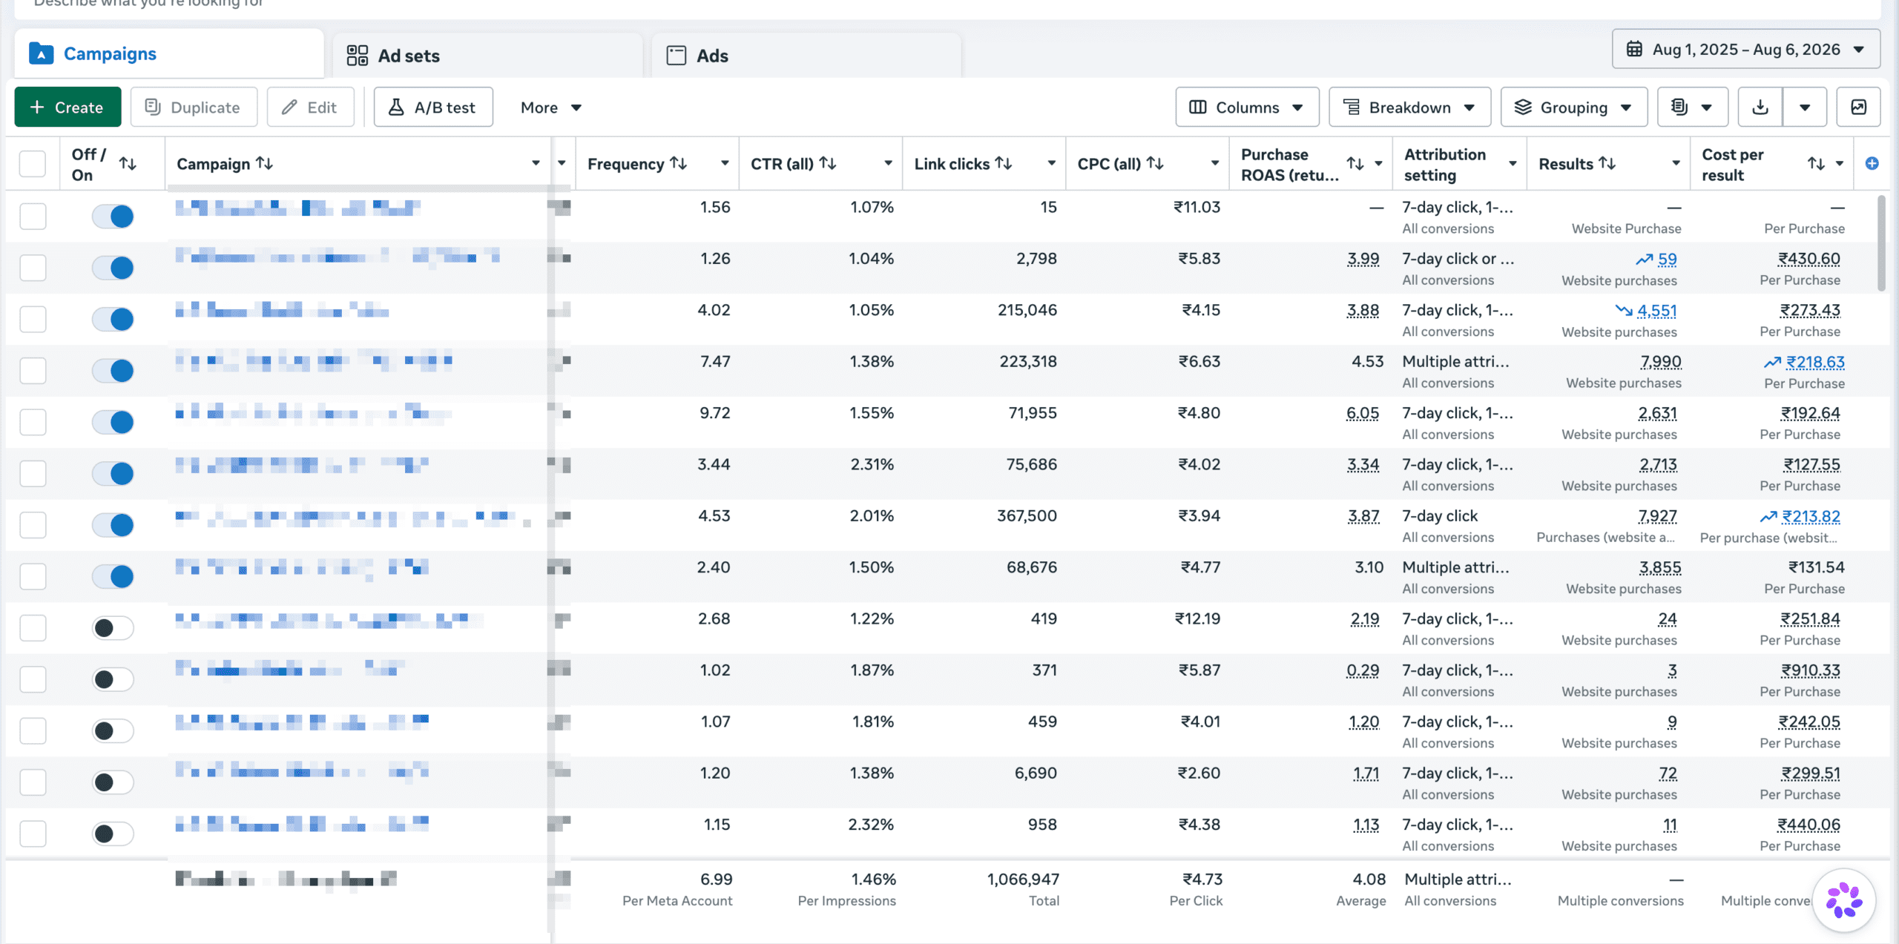Open the ₹218.63 cost per result link
This screenshot has height=944, width=1899.
pos(1815,362)
